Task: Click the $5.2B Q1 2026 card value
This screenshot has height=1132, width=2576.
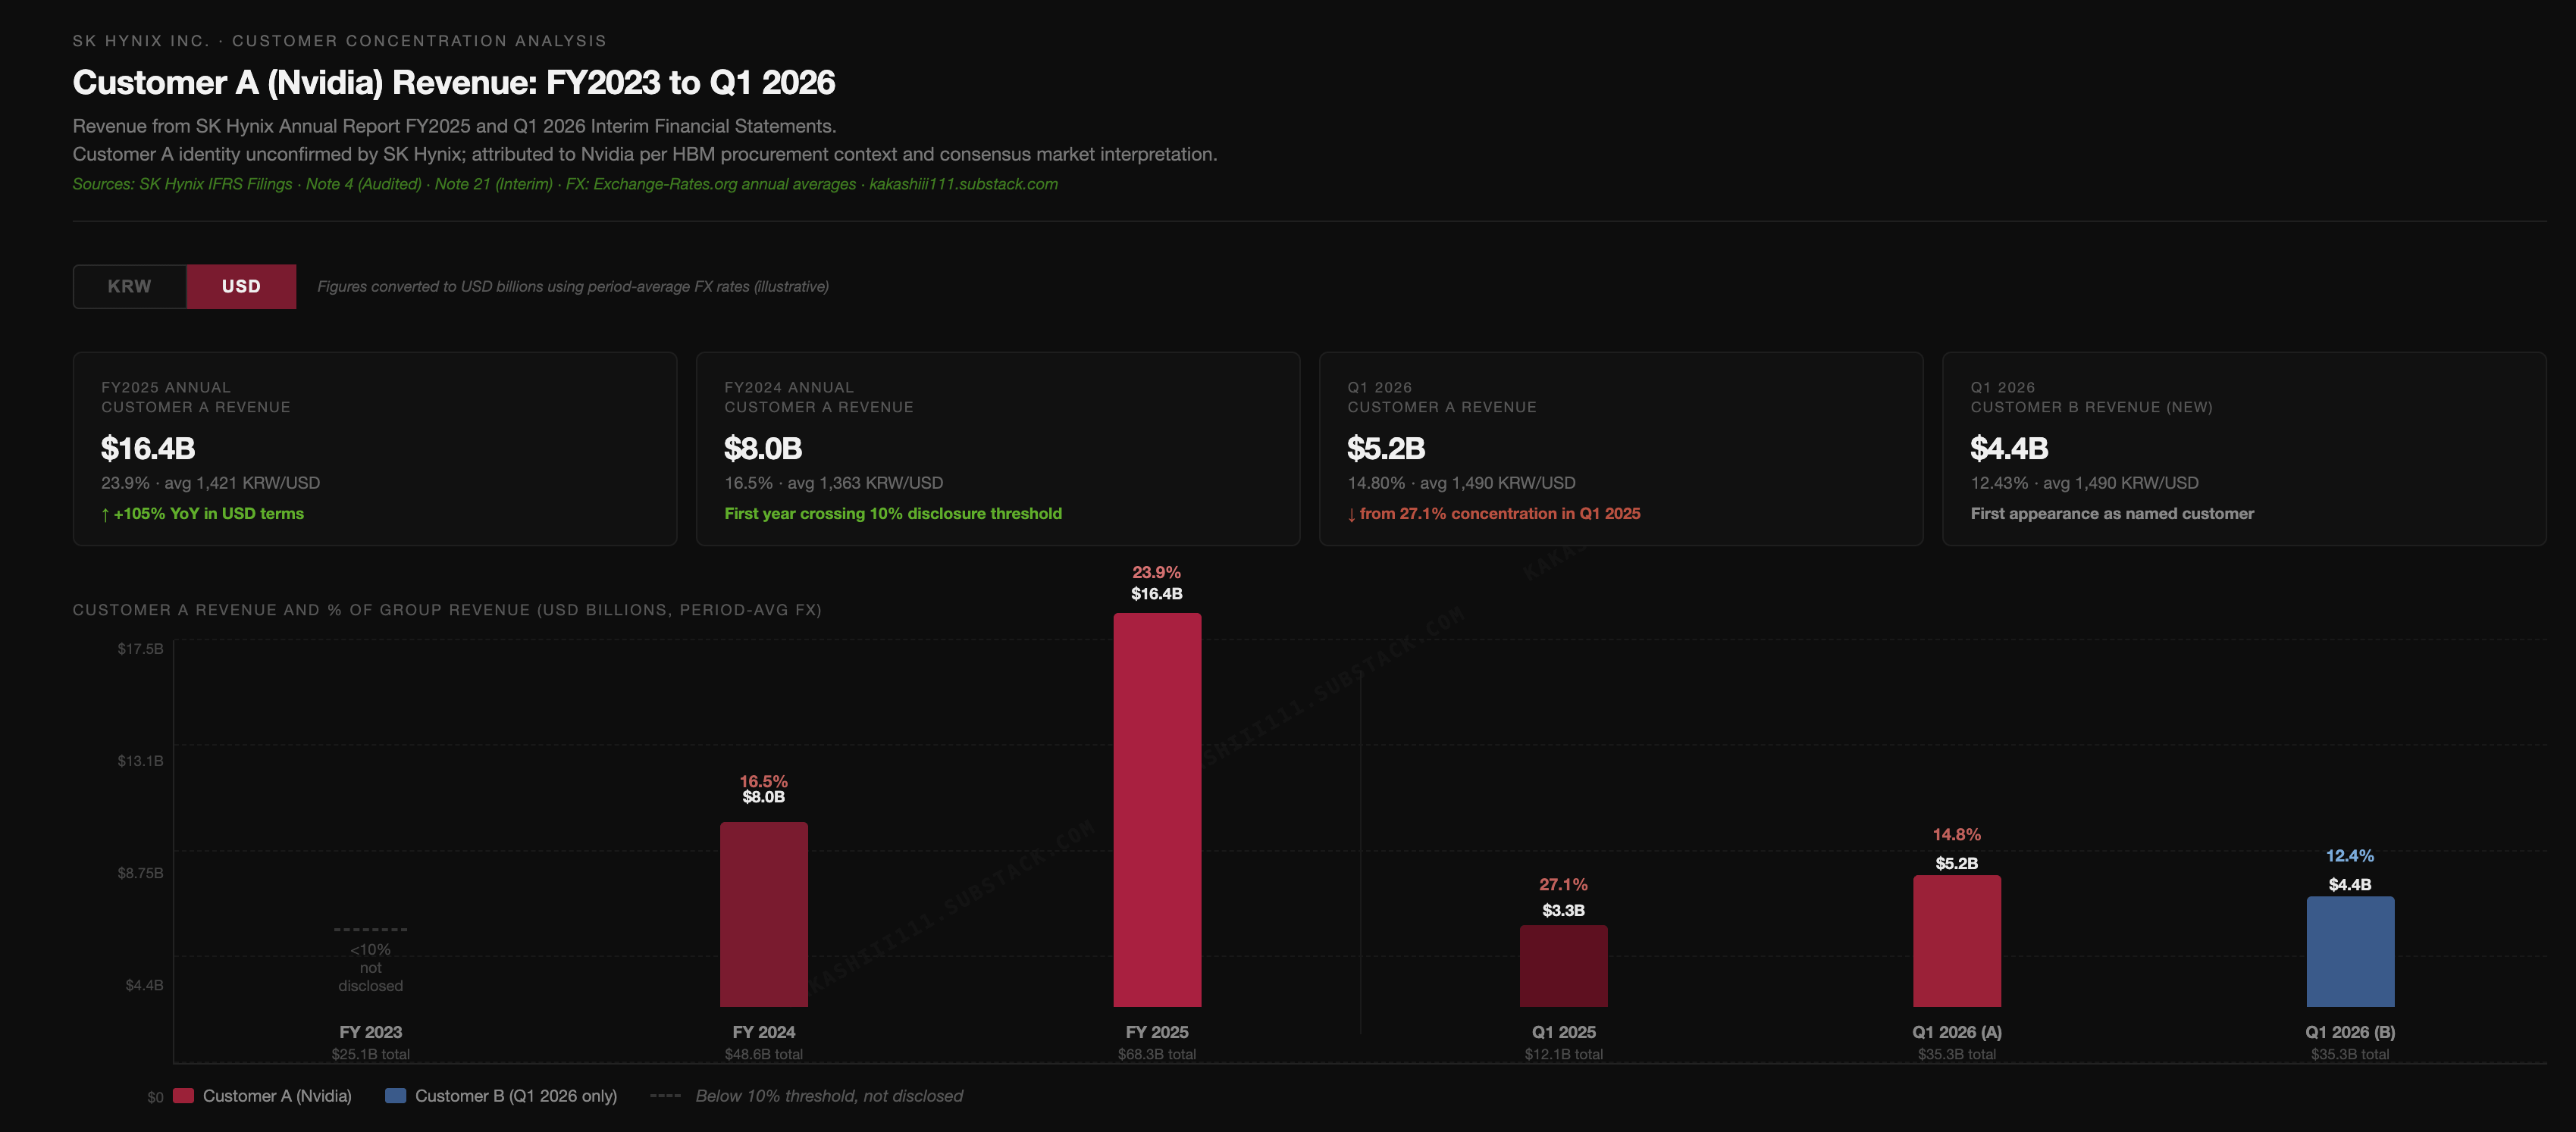Action: click(x=1386, y=449)
